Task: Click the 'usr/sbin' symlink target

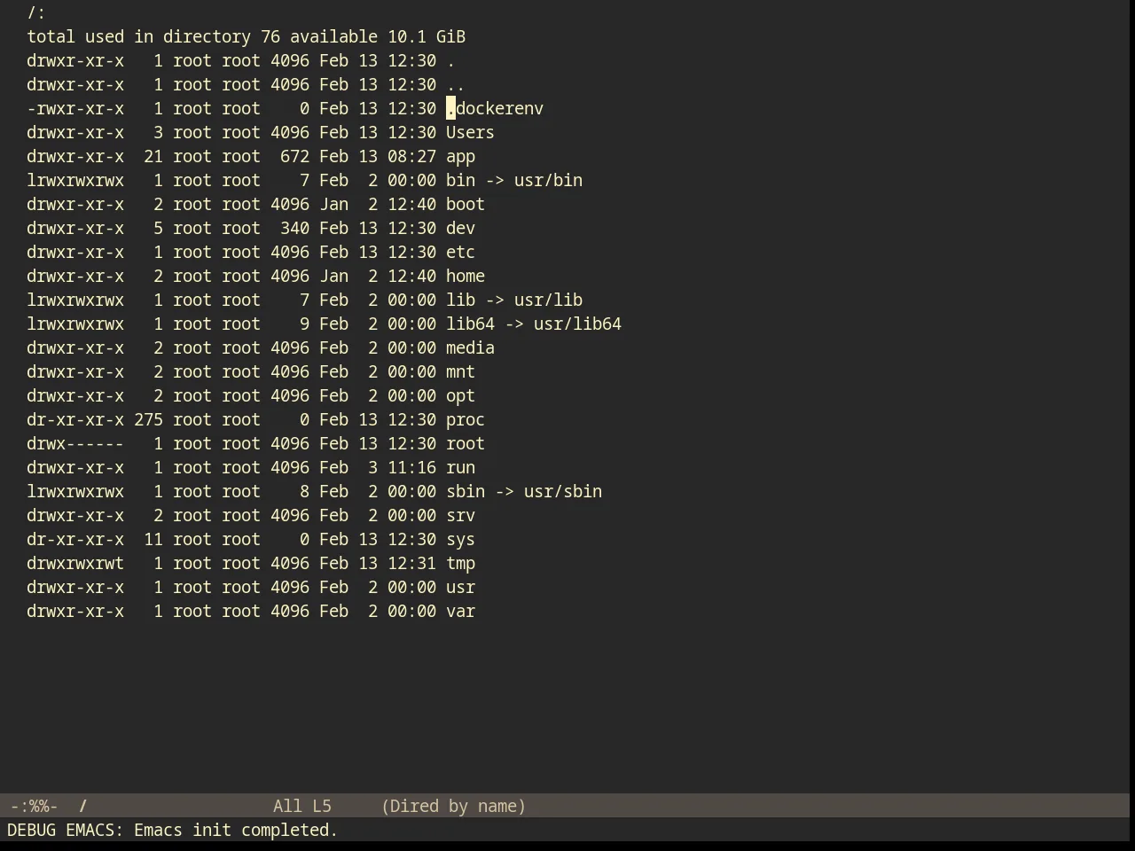Action: click(x=563, y=492)
